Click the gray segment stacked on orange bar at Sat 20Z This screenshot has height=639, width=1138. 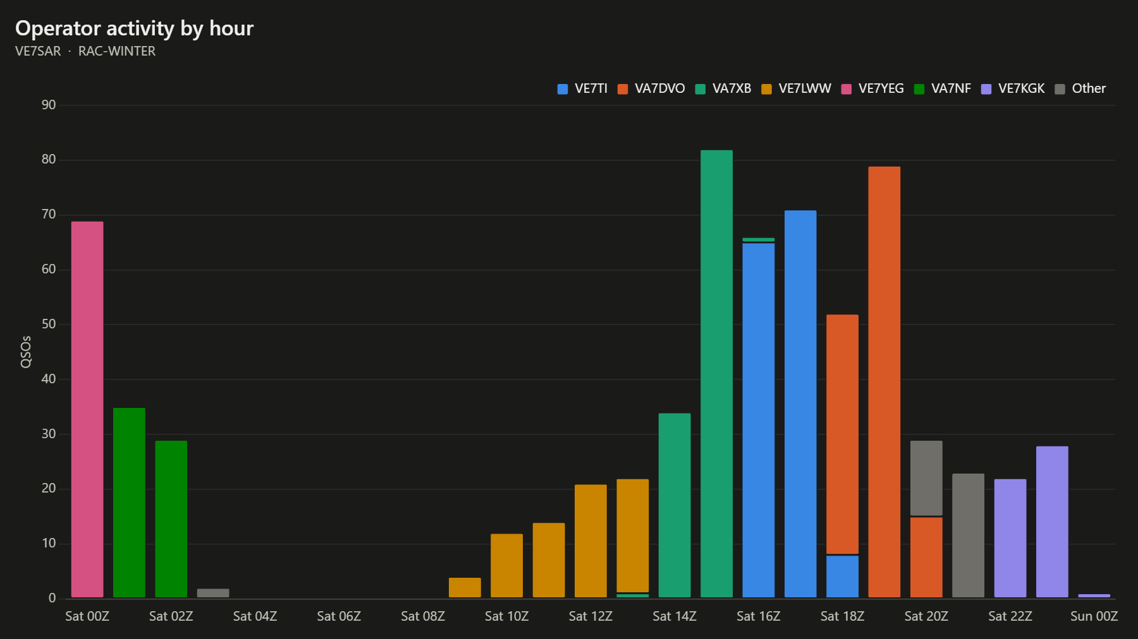926,478
